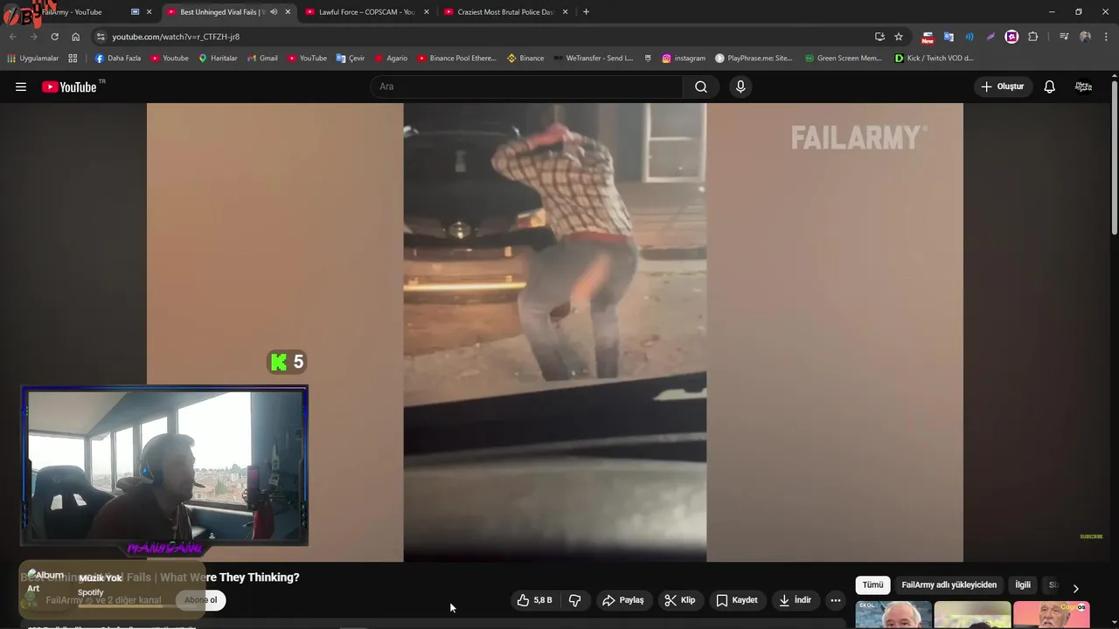
Task: Select the İlgili filter chip
Action: click(1023, 585)
